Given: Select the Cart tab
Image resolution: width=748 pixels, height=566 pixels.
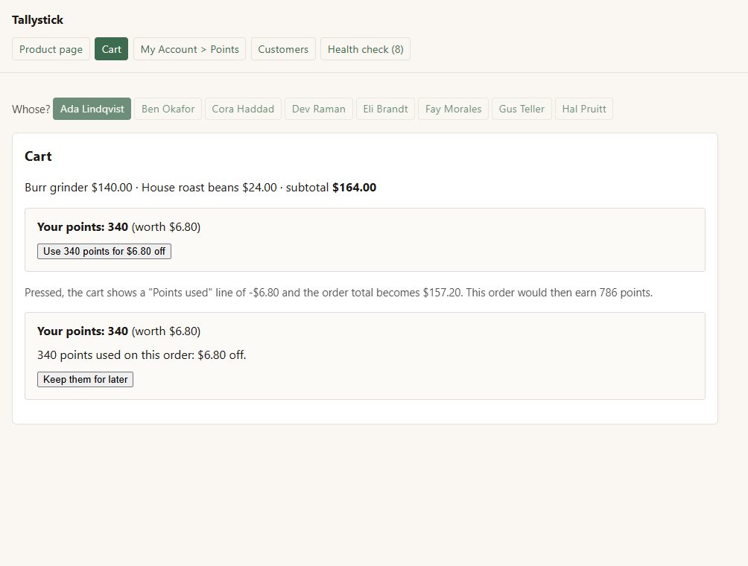Looking at the screenshot, I should 111,49.
